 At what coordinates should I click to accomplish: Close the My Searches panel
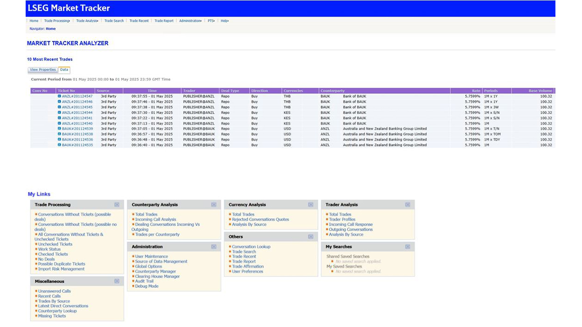[x=408, y=246]
